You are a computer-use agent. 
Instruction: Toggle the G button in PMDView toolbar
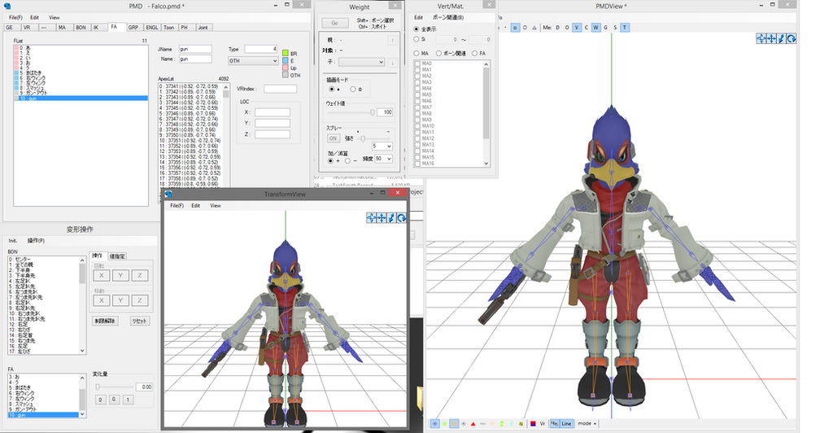[x=605, y=28]
